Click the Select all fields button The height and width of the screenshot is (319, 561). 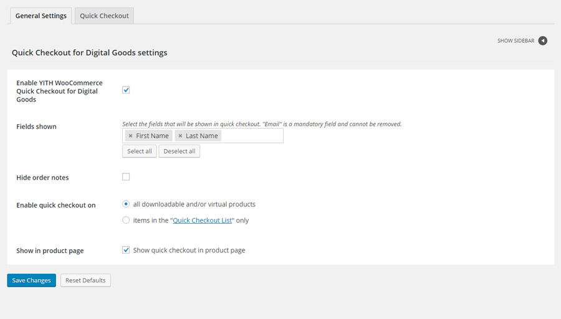[x=140, y=151]
